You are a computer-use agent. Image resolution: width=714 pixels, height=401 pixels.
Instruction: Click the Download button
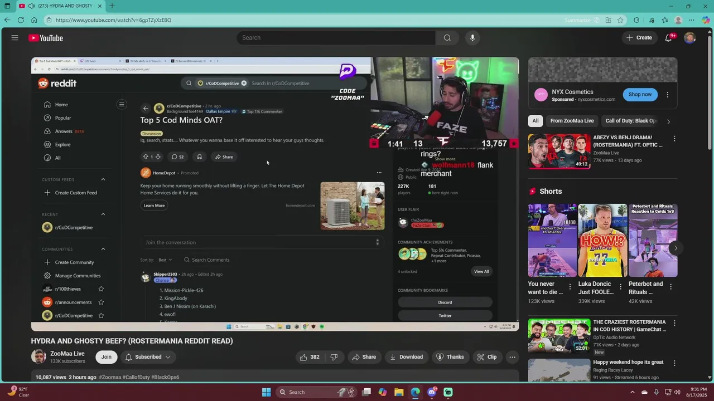[x=406, y=357]
